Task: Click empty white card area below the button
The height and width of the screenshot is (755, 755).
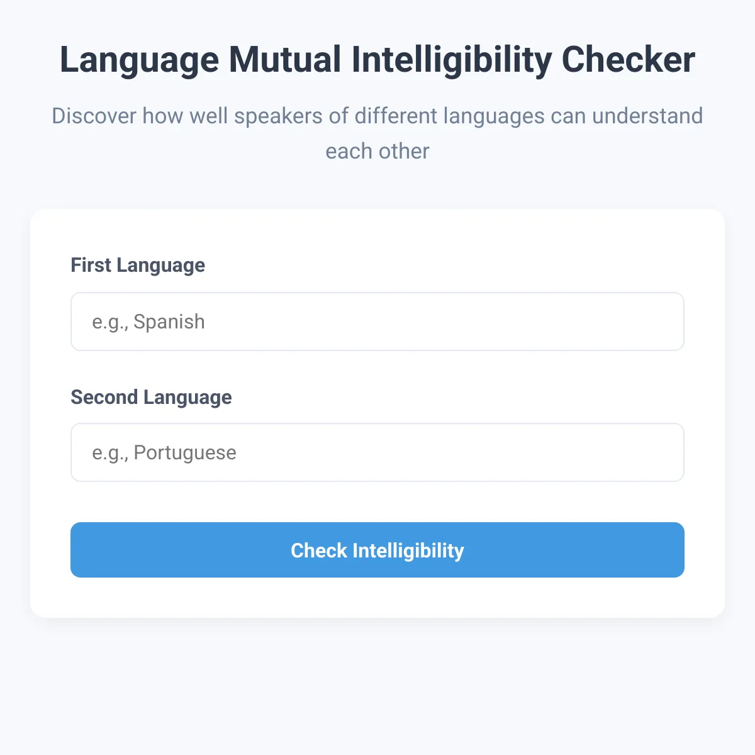Action: (377, 598)
